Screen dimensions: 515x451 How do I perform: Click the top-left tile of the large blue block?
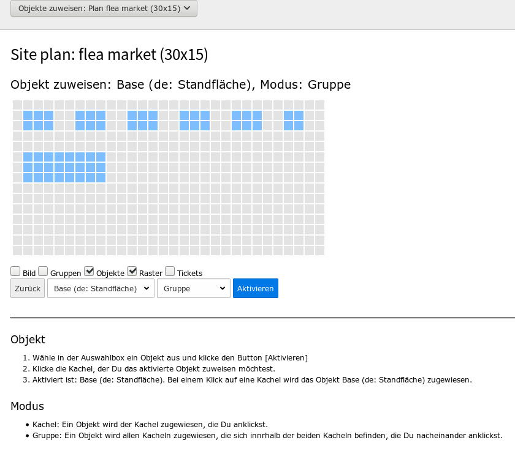pyautogui.click(x=28, y=157)
